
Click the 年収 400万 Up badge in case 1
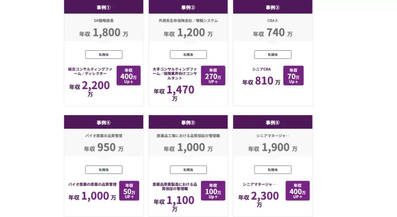pyautogui.click(x=129, y=76)
